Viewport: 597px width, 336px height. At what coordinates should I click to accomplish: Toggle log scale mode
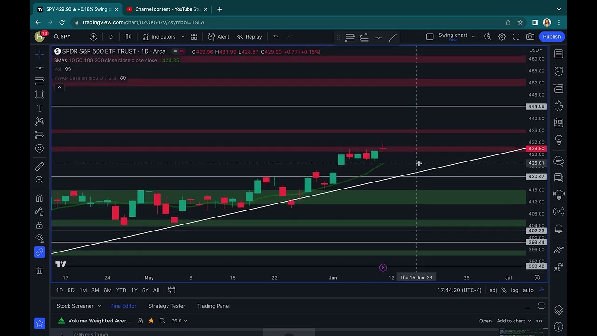[x=514, y=290]
